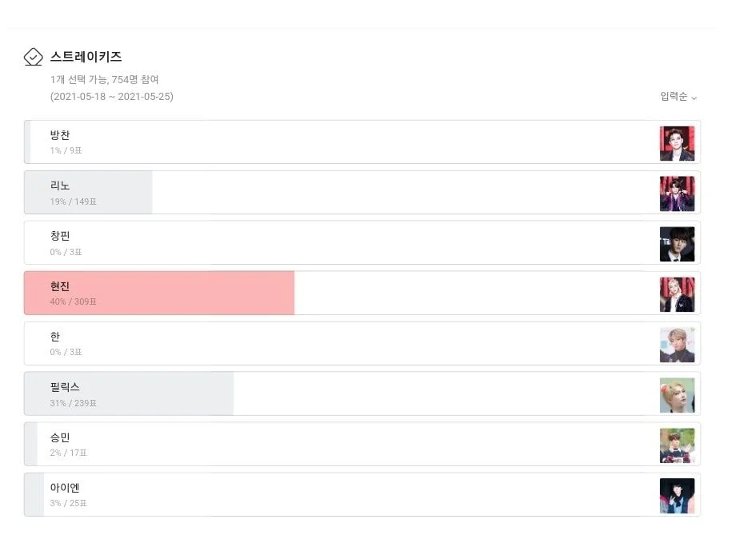
Task: Open 창빈's thumbnail photo
Action: tap(677, 244)
